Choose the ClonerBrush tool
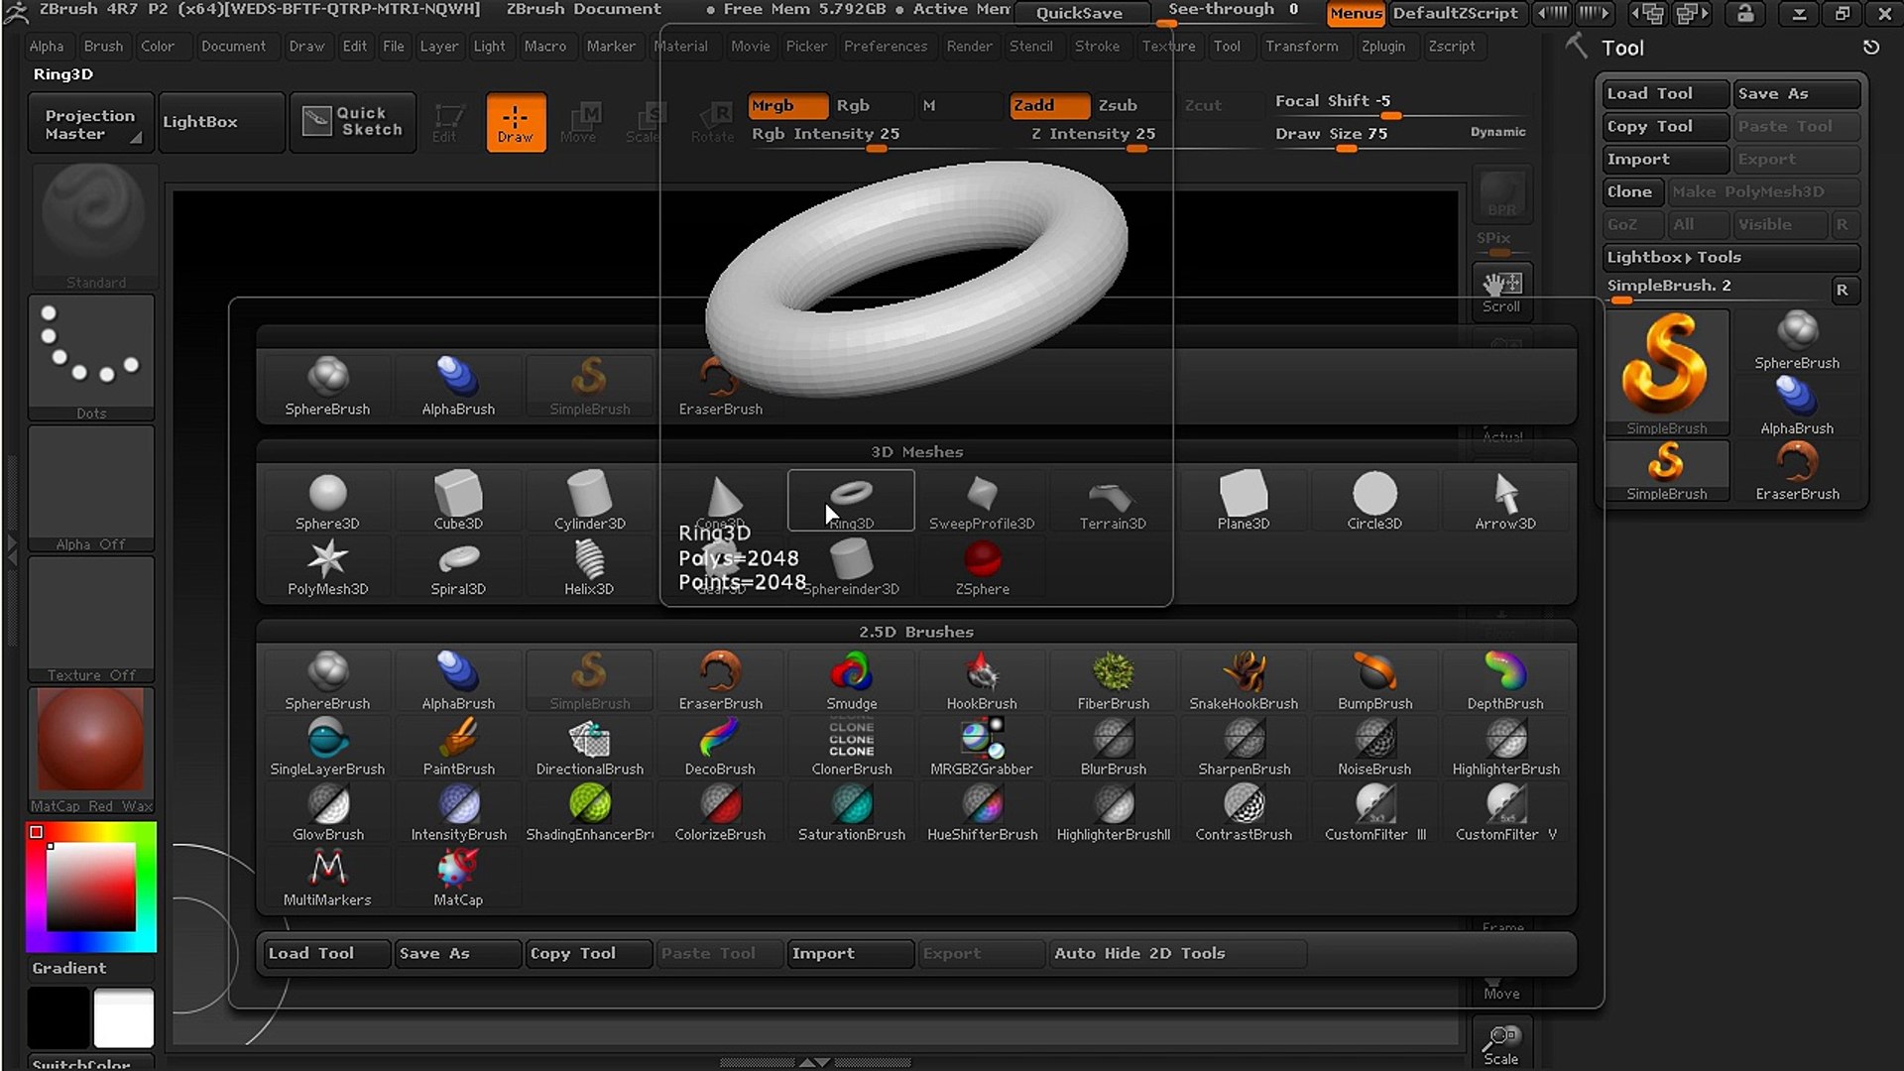The height and width of the screenshot is (1071, 1904). point(851,747)
